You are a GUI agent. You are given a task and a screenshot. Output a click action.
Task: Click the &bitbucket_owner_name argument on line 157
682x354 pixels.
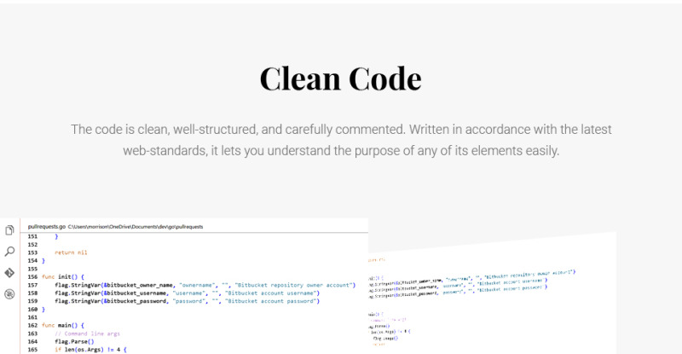coord(138,285)
